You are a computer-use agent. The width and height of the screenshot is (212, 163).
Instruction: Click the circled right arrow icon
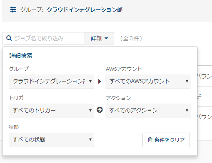coord(100,110)
